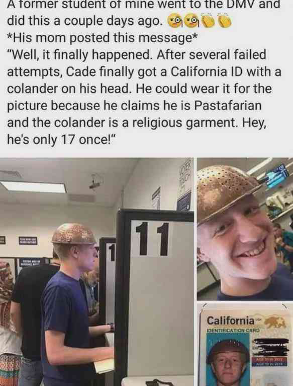293x386 pixels.
Task: Click the "he's only 17 once!" line
Action: coord(61,140)
